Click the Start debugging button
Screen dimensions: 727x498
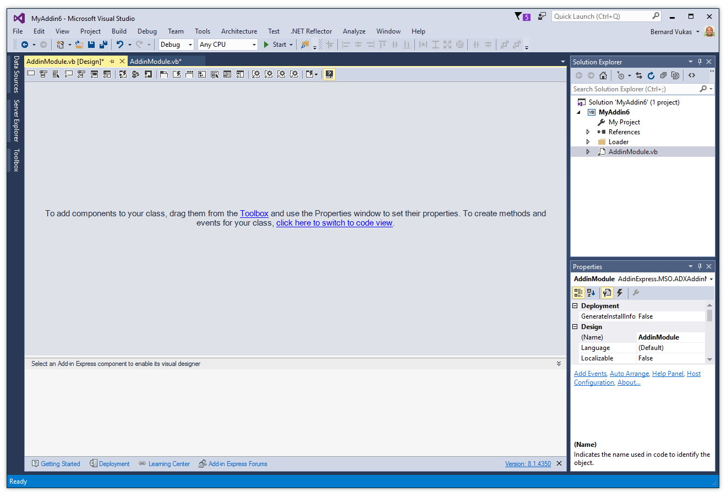tap(275, 45)
